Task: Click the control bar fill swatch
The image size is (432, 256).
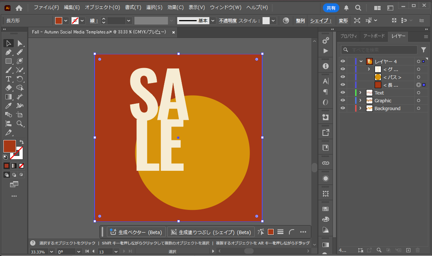Action: (59, 20)
